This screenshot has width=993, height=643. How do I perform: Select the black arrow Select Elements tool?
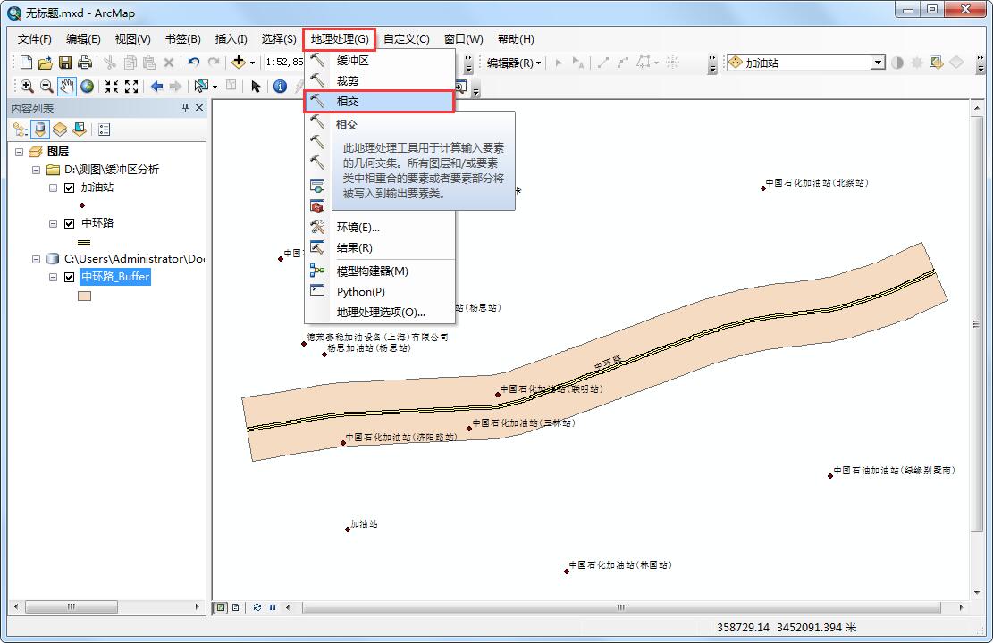256,86
